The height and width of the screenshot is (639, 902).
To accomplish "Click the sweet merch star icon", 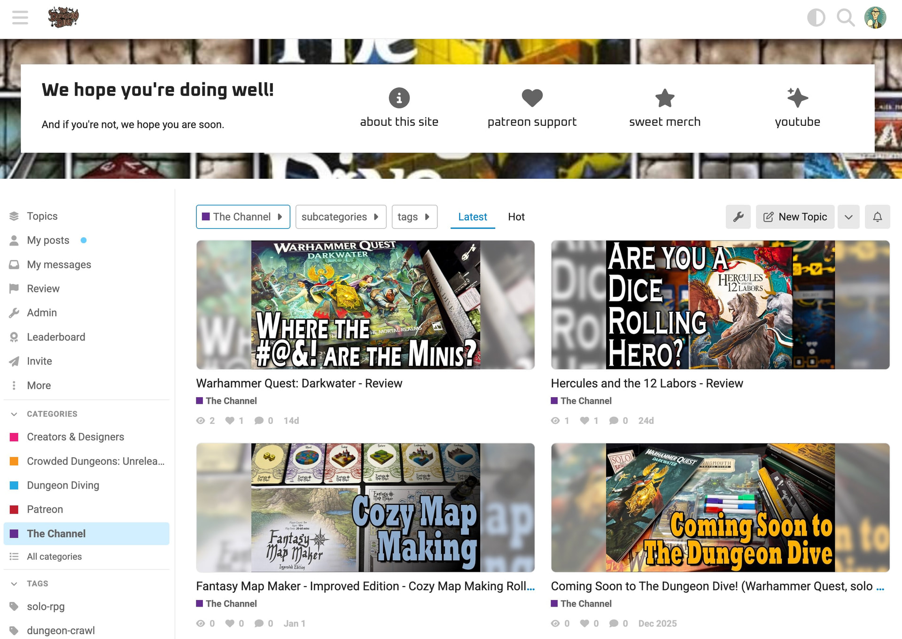I will [x=664, y=98].
